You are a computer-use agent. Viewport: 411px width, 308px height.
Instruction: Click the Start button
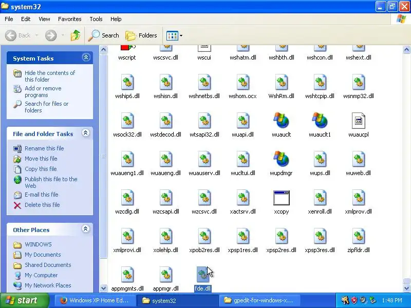coord(25,300)
